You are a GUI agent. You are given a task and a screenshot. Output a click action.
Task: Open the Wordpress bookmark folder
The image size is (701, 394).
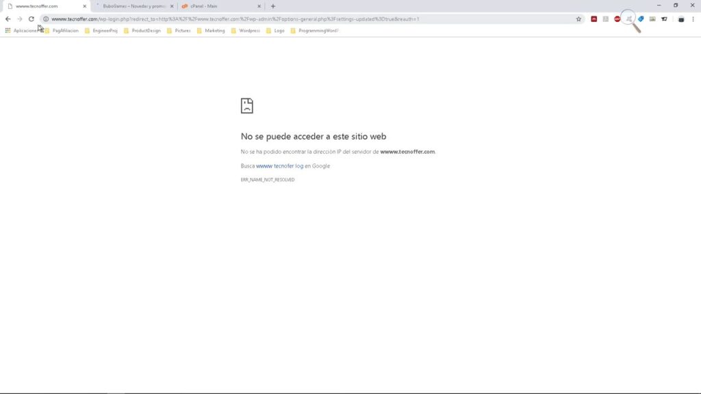tap(246, 31)
